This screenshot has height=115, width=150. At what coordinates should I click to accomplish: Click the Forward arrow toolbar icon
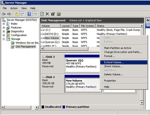[x=9, y=14]
